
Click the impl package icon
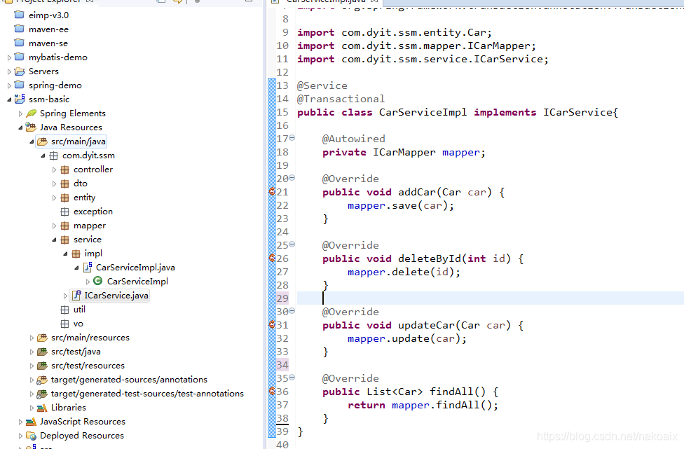tap(76, 254)
